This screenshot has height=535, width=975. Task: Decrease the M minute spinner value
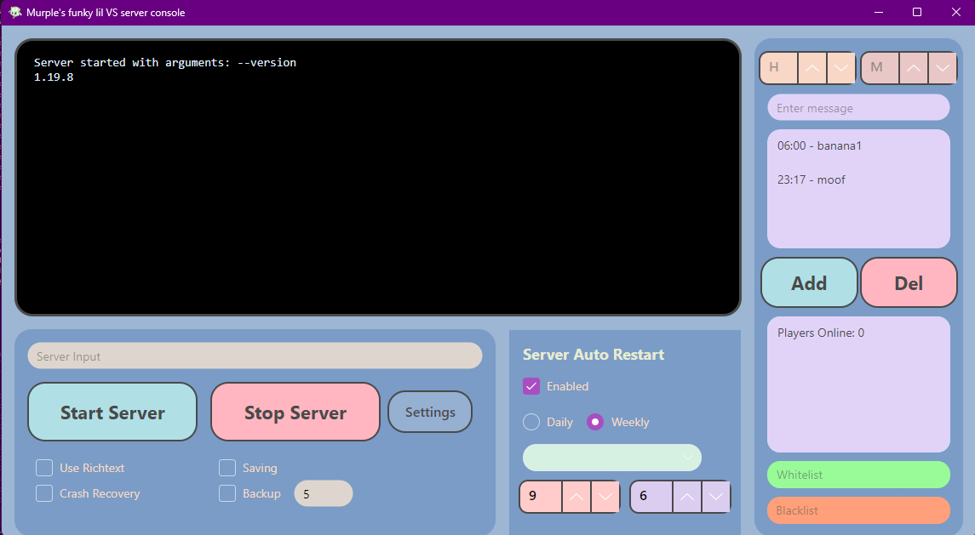tap(943, 68)
